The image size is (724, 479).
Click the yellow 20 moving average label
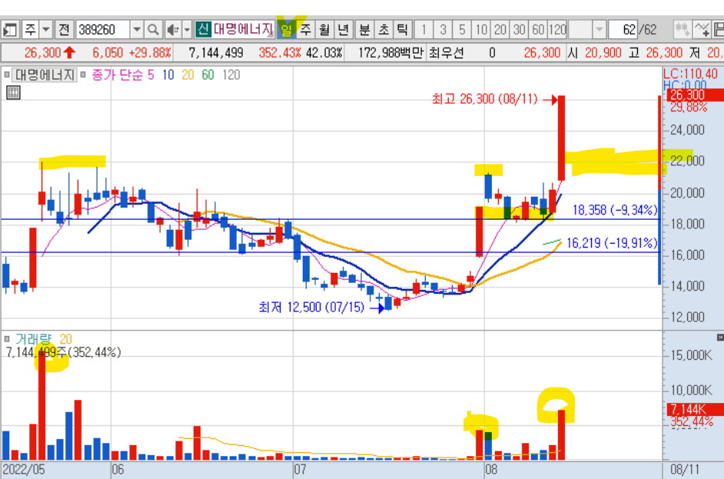point(188,75)
